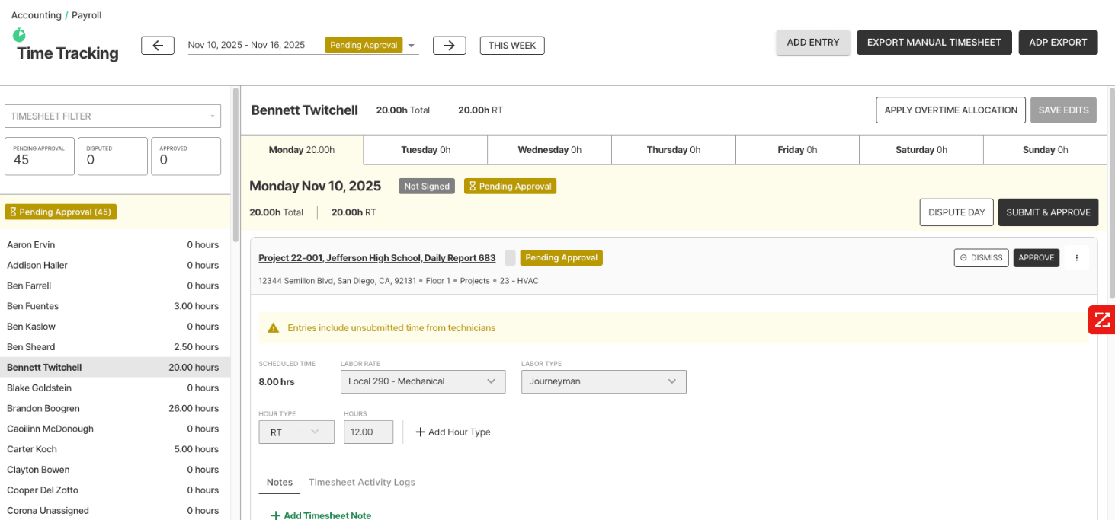
Task: Open Project 22-001 Jefferson High School link
Action: [x=376, y=258]
